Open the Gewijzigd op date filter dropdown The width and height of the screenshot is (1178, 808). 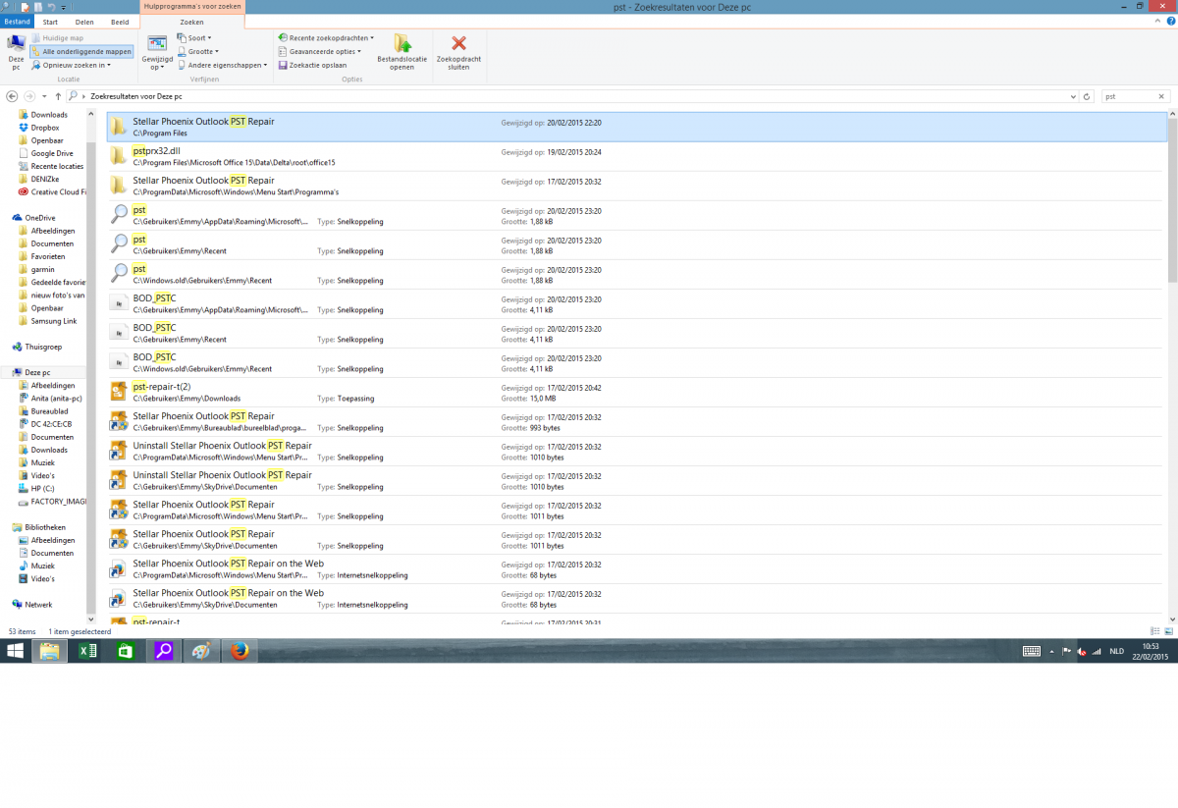(x=157, y=51)
